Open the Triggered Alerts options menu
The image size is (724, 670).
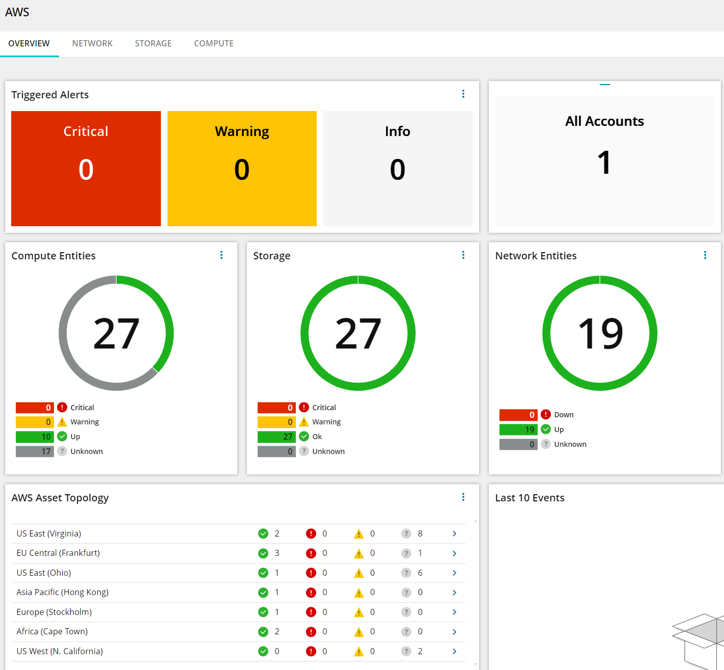463,94
